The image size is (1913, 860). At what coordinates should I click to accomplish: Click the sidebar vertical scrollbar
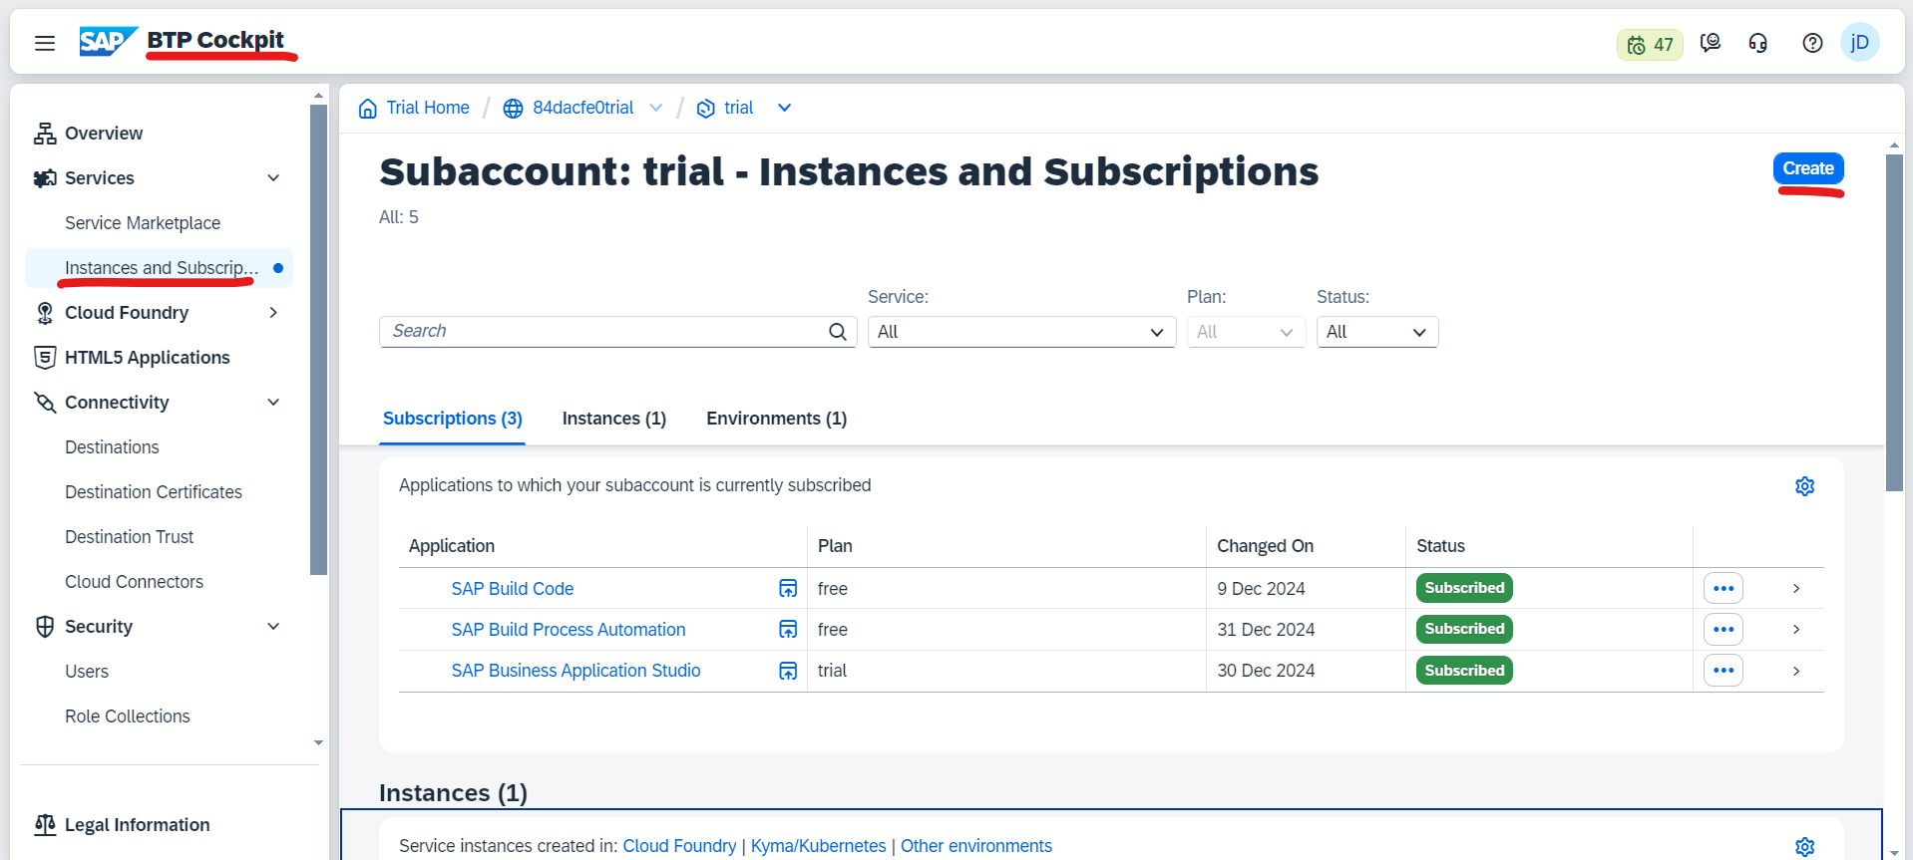(318, 341)
